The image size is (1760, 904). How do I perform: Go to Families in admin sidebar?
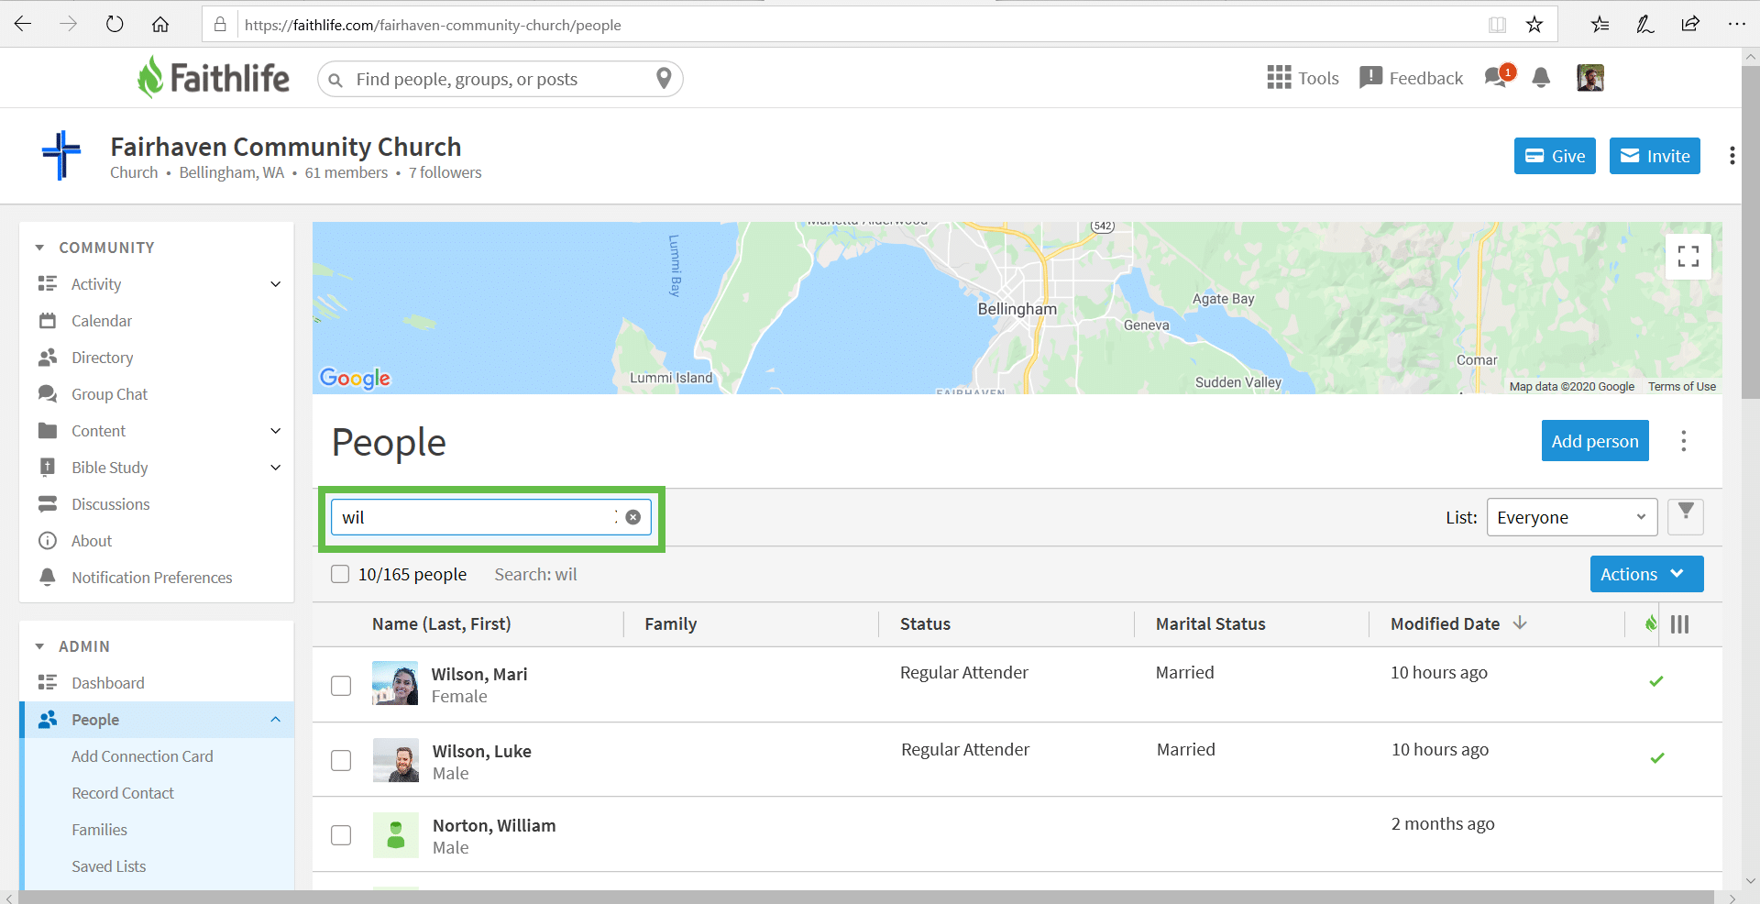(100, 830)
